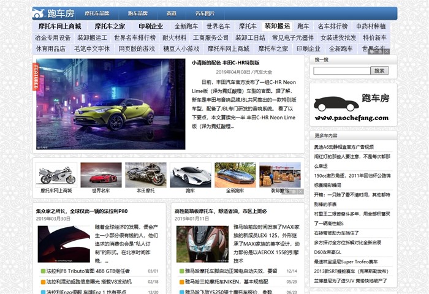
Task: Click 雅马哈摩托车脚启动正常 list item
Action: coord(231,271)
